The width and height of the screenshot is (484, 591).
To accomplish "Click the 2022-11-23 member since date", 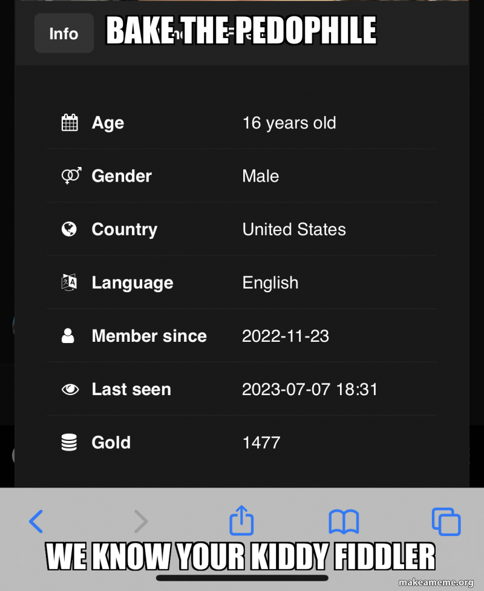I will 286,336.
